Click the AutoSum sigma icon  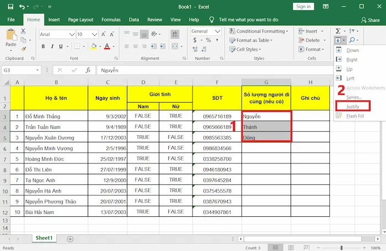click(x=338, y=31)
